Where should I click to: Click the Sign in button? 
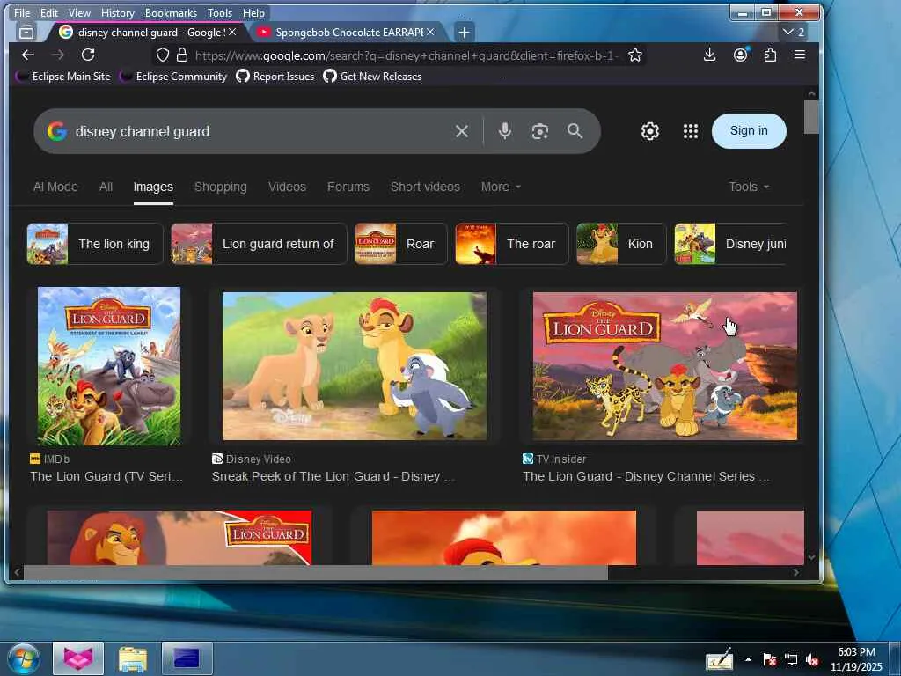pos(749,131)
